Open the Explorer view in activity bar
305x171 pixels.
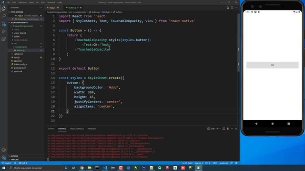pyautogui.click(x=4, y=9)
